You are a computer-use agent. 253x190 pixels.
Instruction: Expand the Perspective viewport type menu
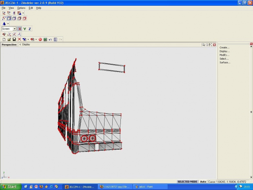click(9, 45)
